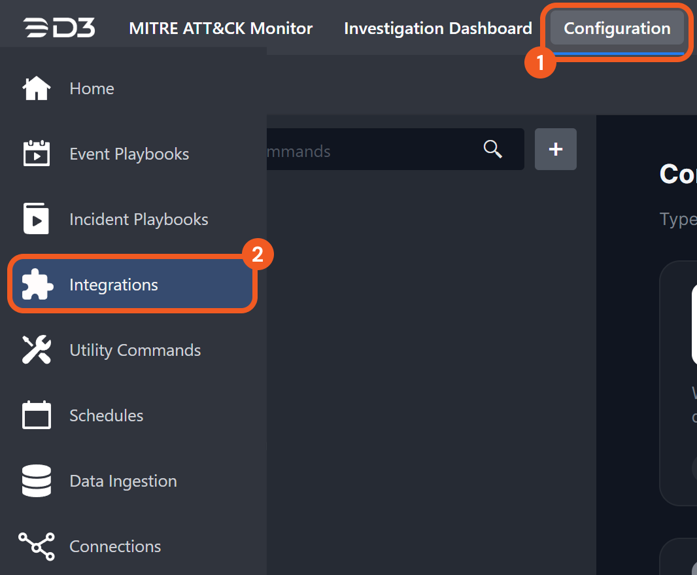Click the Incident Playbooks book icon

point(37,219)
